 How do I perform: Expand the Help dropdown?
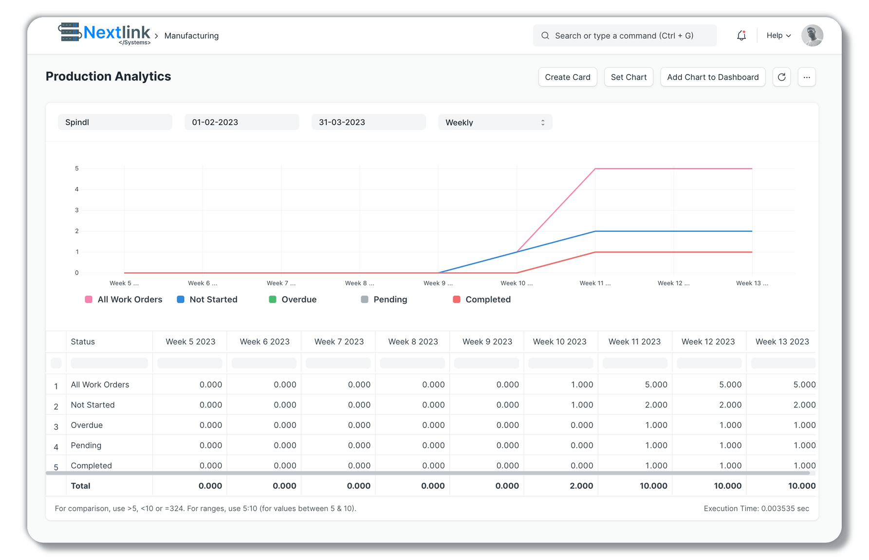[x=778, y=36]
